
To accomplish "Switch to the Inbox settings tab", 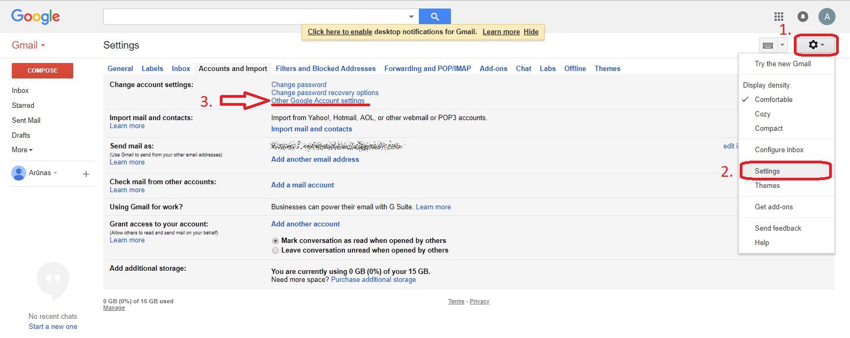I will 181,69.
